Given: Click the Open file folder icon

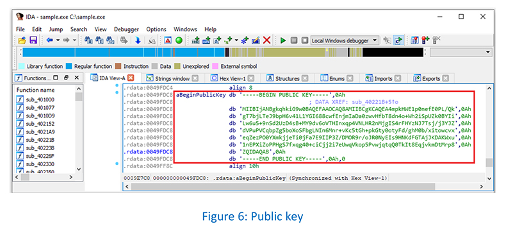Looking at the screenshot, I should click(x=22, y=40).
